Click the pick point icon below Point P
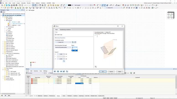This screenshot has width=177, height=99. 64,61
